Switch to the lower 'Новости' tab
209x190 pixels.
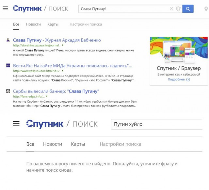(x=53, y=144)
